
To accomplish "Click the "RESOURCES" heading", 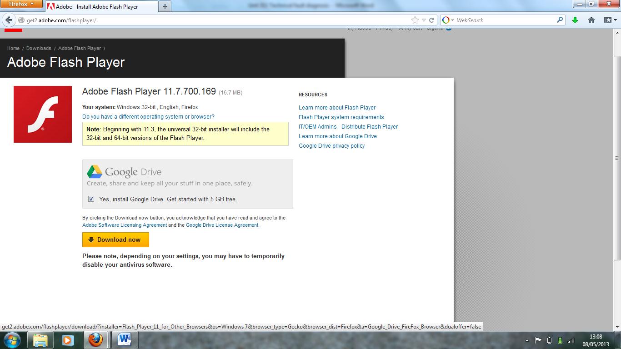I will [x=313, y=95].
